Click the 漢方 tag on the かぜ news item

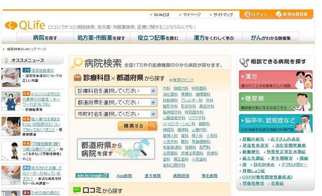(x=26, y=192)
